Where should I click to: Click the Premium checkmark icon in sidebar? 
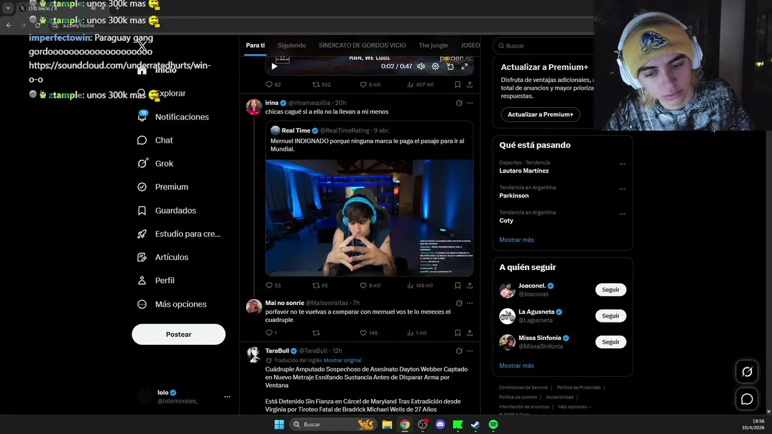click(142, 187)
